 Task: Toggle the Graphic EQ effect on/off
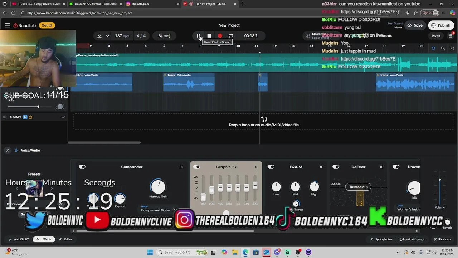tap(196, 167)
